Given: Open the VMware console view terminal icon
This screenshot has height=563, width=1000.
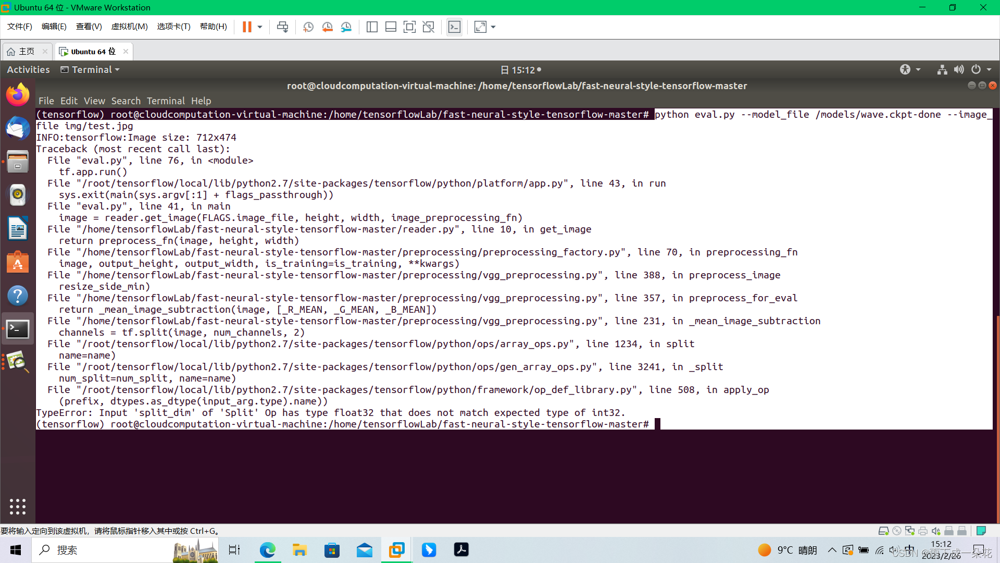Looking at the screenshot, I should [454, 27].
